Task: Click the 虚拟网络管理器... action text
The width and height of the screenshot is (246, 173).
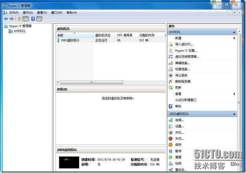Action: pyautogui.click(x=187, y=56)
